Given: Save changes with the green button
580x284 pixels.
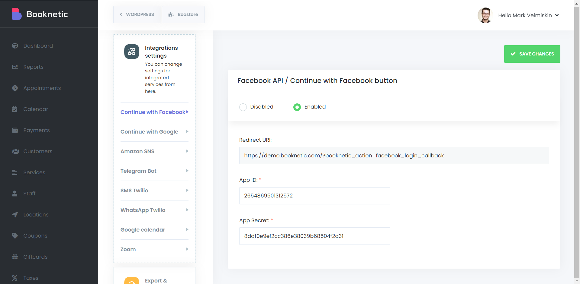Looking at the screenshot, I should 532,54.
